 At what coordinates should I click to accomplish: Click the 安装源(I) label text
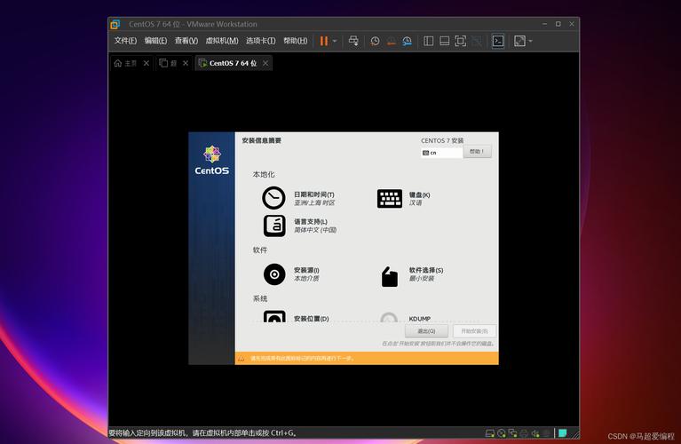coord(306,270)
